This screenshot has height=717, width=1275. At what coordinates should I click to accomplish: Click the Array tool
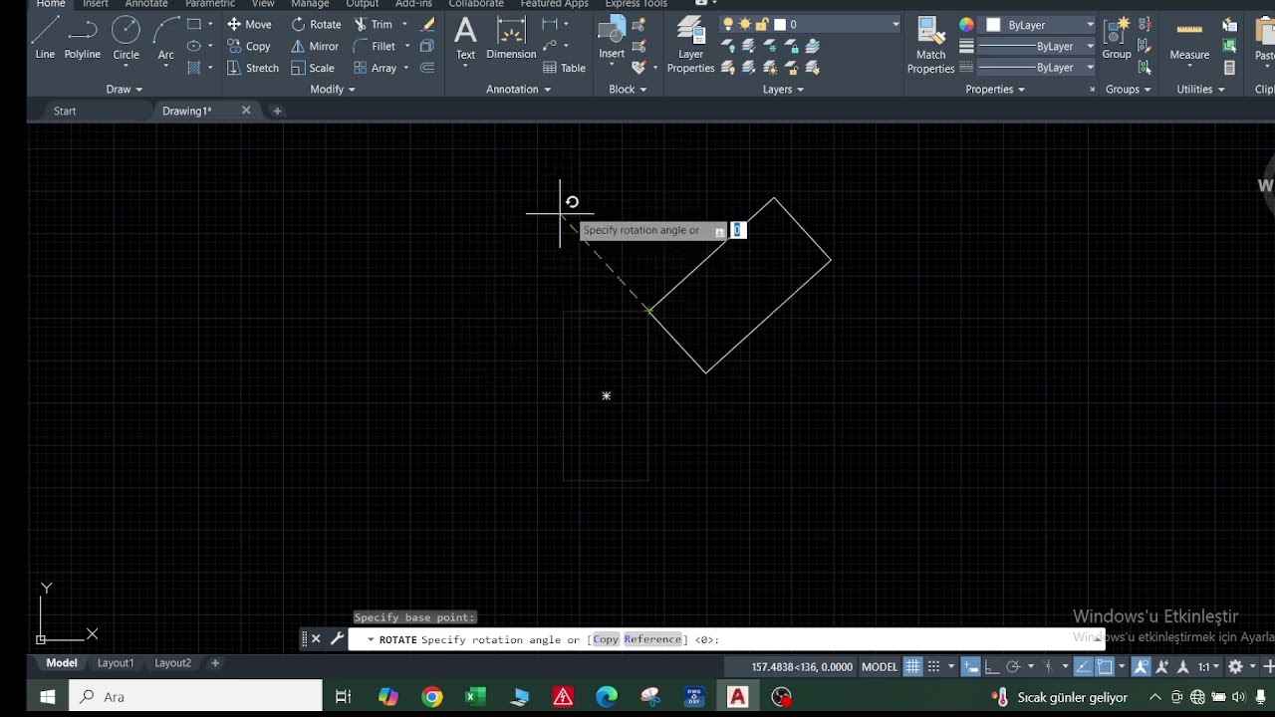pyautogui.click(x=375, y=68)
